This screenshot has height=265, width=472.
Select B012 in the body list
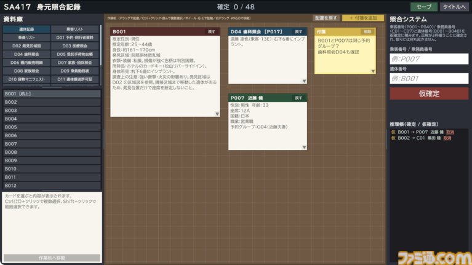[52, 186]
